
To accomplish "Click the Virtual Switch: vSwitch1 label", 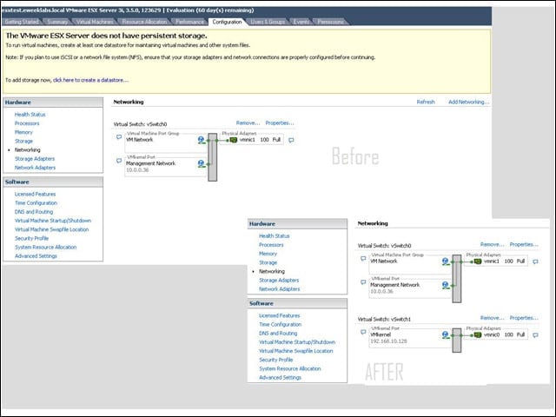I will point(384,319).
